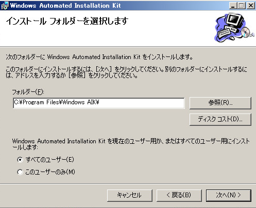Proceed with the 次へ(N) > button
The width and height of the screenshot is (256, 208).
[229, 195]
